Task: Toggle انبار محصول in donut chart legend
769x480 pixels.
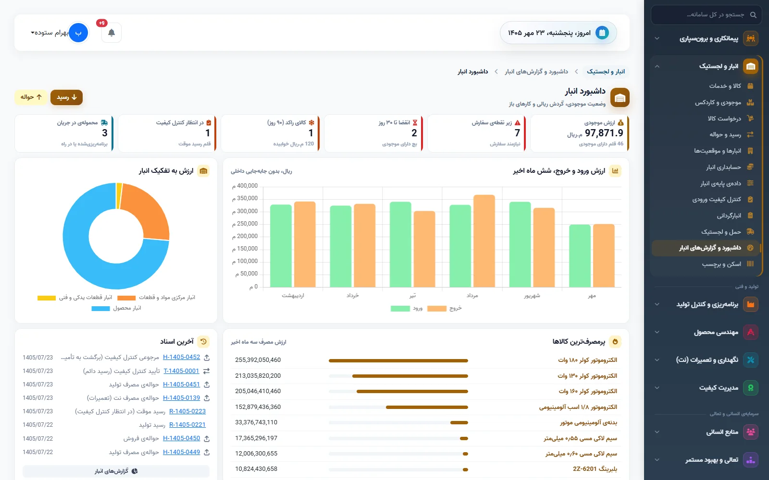Action: tap(116, 308)
